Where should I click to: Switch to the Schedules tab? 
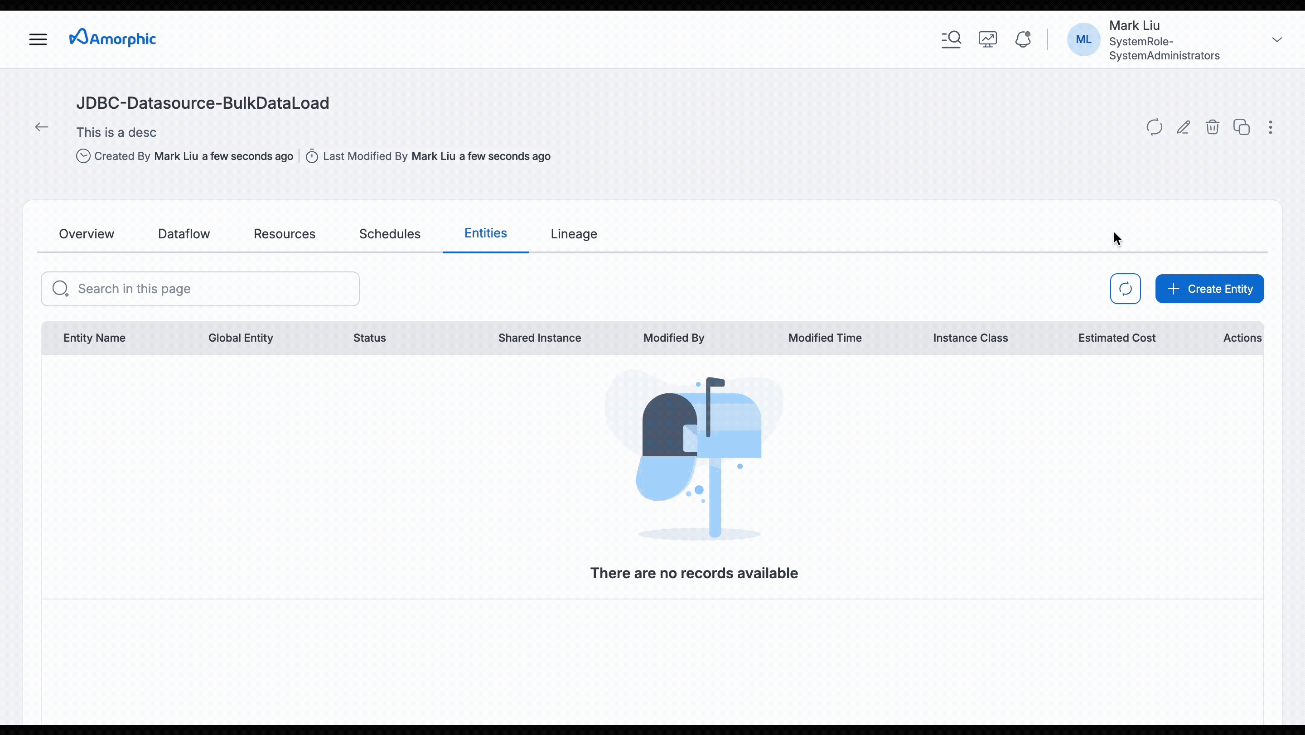[x=390, y=233]
